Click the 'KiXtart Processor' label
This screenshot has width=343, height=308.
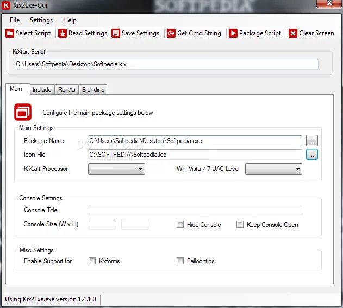pos(46,169)
